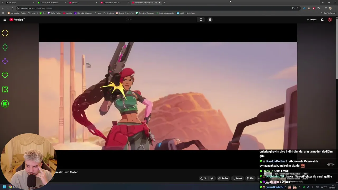Screen dimensions: 338x190
Task: Open Spotify from the system tray
Action: [x=304, y=187]
